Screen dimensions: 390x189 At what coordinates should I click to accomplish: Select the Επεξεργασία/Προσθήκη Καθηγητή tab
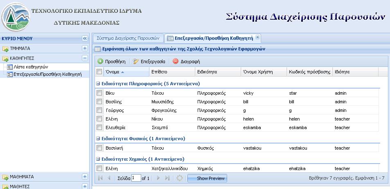pos(214,38)
